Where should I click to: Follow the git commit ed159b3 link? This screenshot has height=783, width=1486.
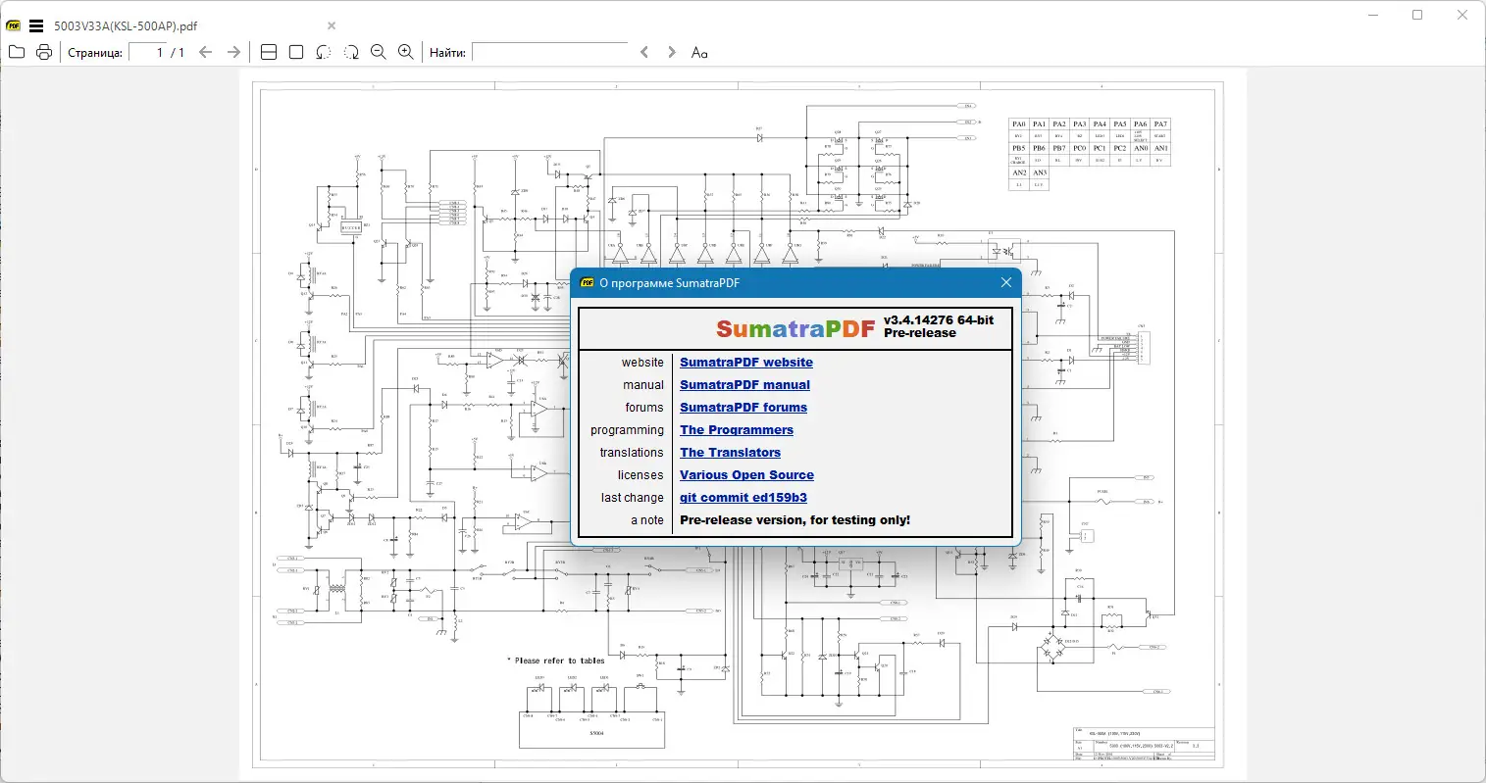tap(743, 497)
